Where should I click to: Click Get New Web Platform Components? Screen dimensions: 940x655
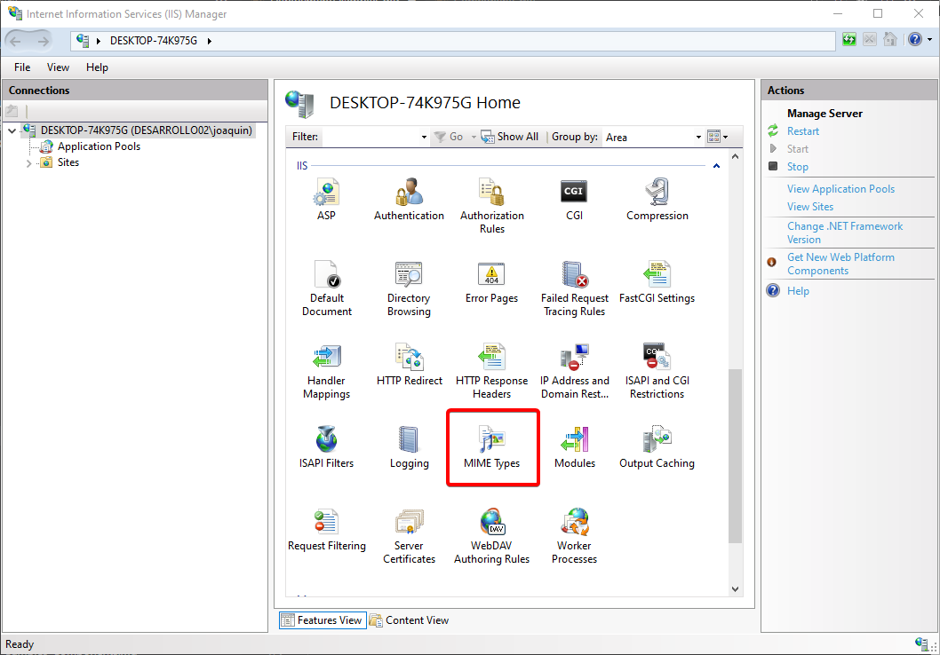pos(840,264)
